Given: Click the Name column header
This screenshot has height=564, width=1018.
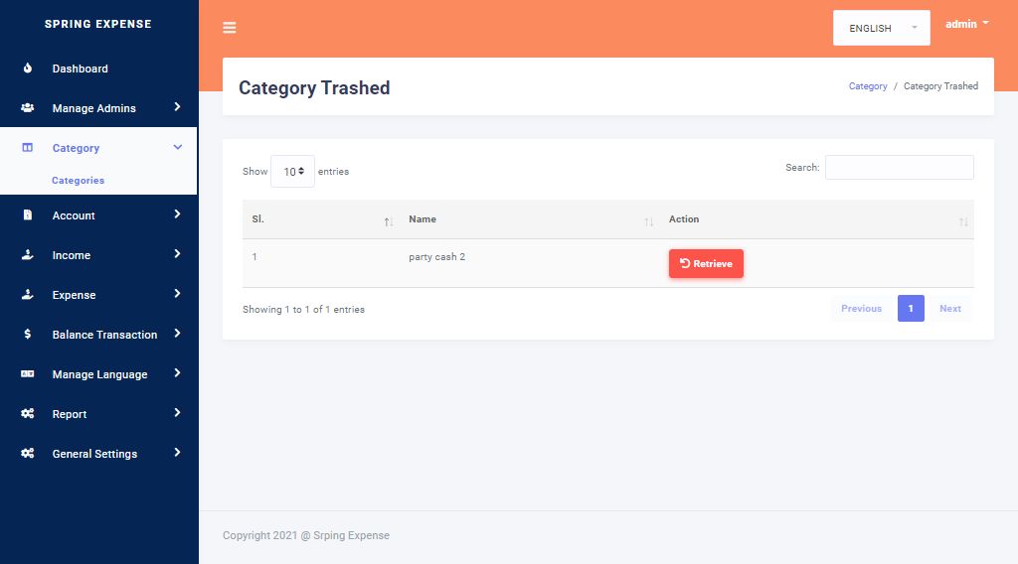Looking at the screenshot, I should (x=529, y=219).
